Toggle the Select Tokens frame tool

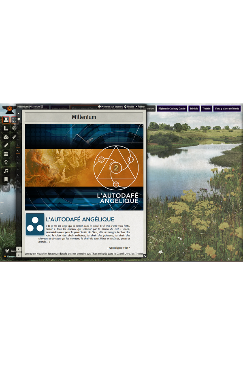tap(15, 120)
